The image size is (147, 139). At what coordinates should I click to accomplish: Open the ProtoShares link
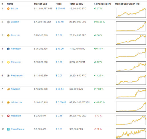[17, 129]
